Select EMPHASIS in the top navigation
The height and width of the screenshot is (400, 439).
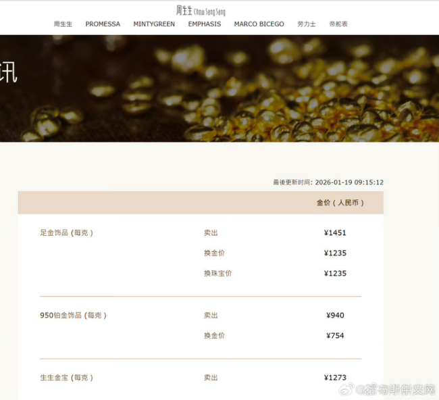[205, 24]
